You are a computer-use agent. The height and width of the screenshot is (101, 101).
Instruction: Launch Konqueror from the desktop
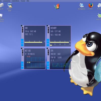coord(82,6)
